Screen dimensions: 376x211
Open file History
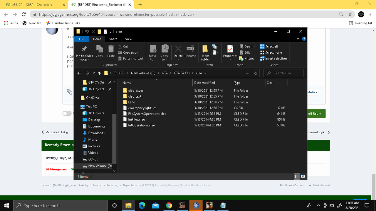247,59
